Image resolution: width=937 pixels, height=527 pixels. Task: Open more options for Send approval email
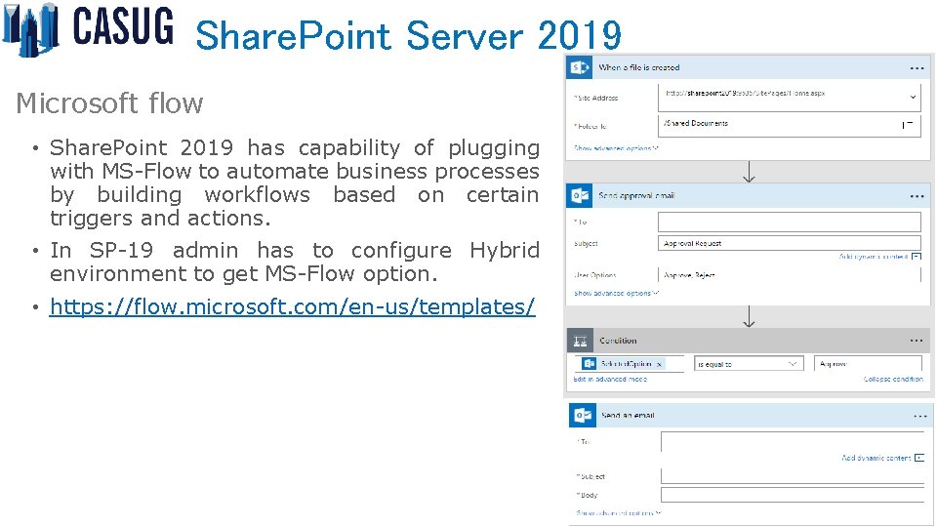tap(917, 196)
